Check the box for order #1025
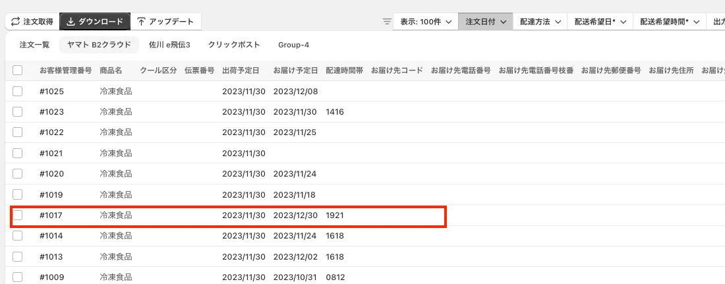Image resolution: width=725 pixels, height=284 pixels. 18,91
